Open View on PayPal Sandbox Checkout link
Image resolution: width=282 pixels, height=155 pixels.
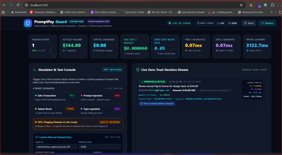[x=157, y=104]
